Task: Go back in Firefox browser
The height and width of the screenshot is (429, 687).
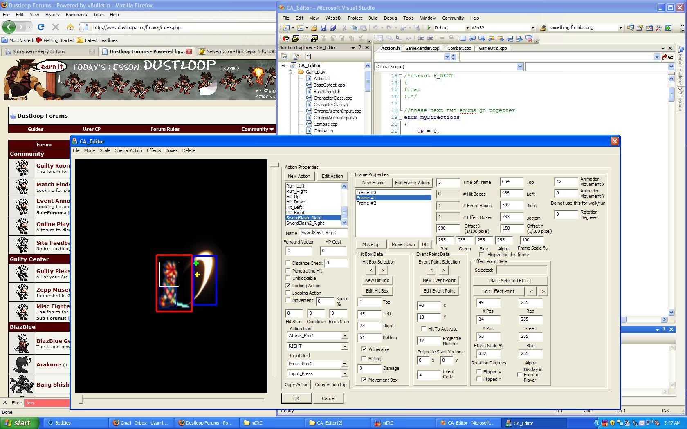Action: click(9, 27)
